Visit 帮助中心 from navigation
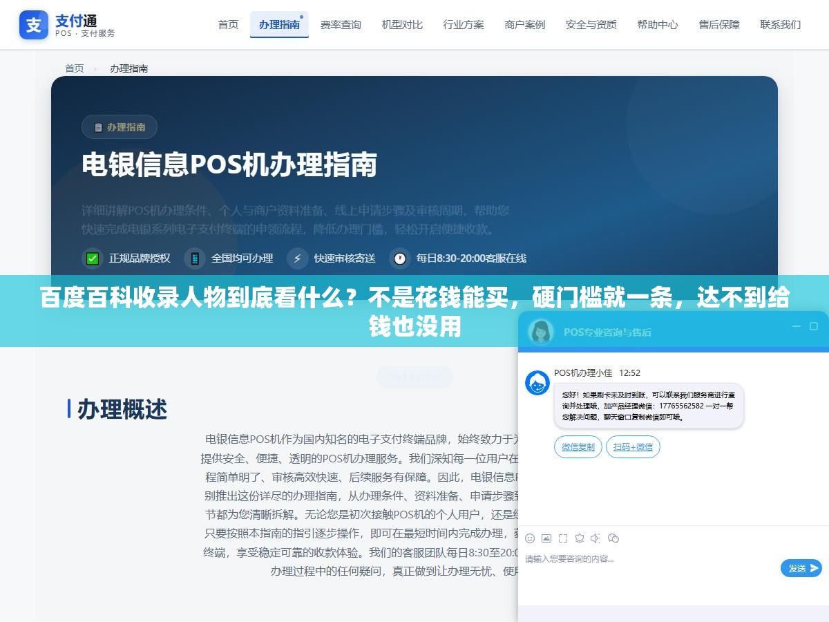Viewport: 829px width, 622px height. tap(658, 24)
